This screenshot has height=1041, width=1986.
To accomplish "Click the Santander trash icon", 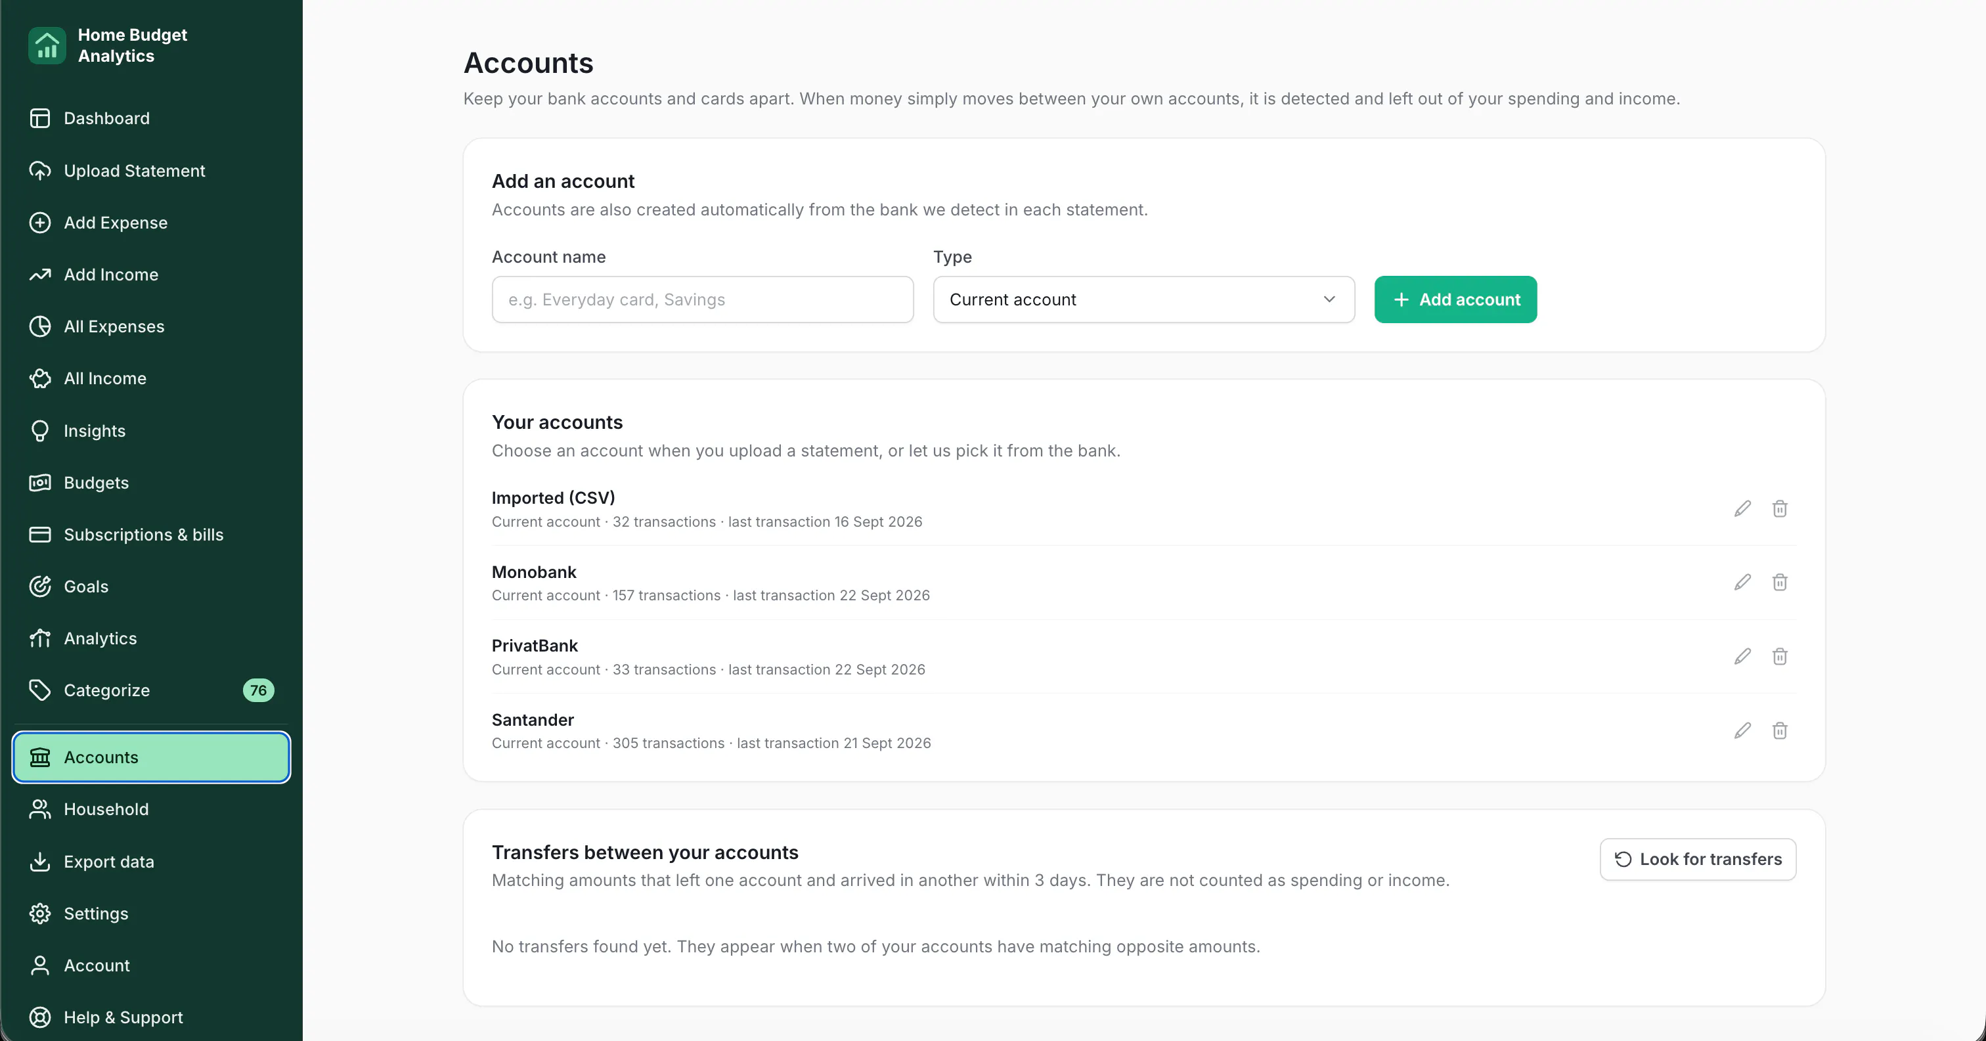I will pyautogui.click(x=1779, y=730).
